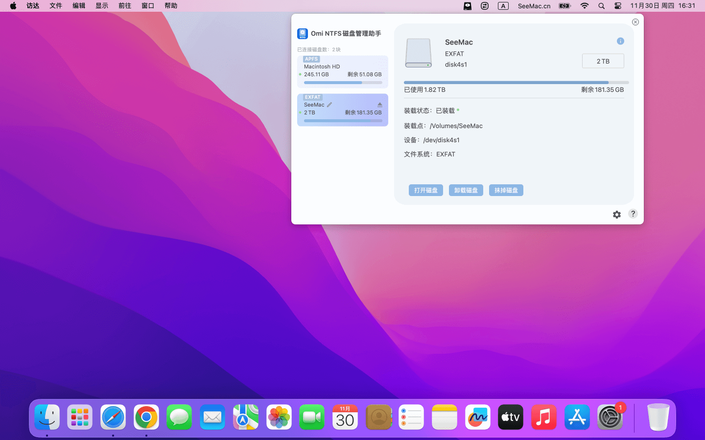Screen dimensions: 705x440
Task: Click the 打开磁盘 button
Action: [425, 190]
